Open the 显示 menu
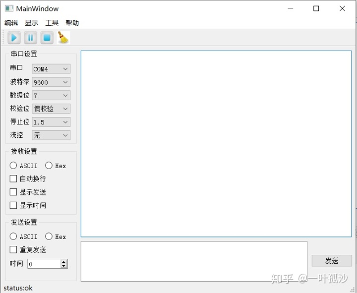This screenshot has height=293, width=357. tap(31, 23)
